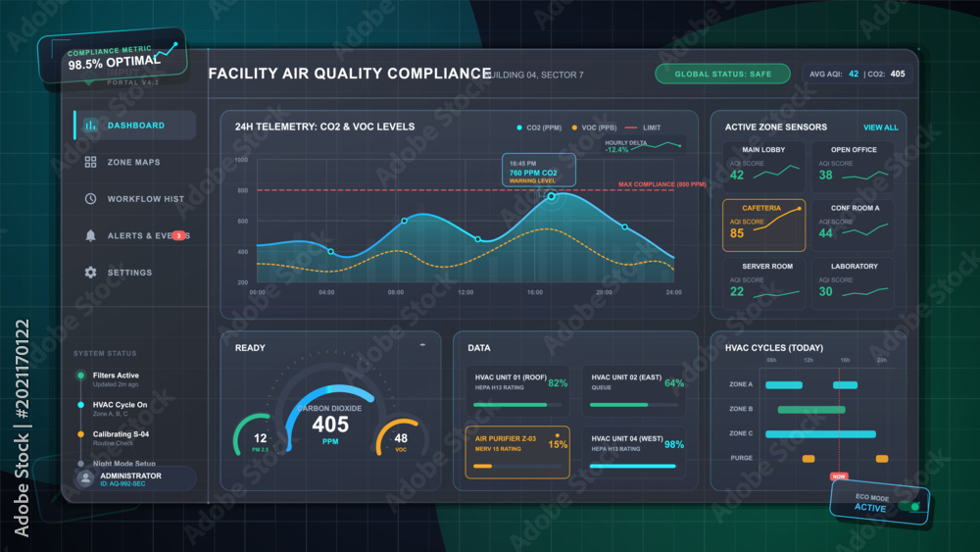Select the 16:45 PM peak data point
This screenshot has height=552, width=980.
(551, 196)
